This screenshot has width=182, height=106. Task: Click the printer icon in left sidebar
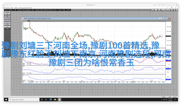pyautogui.click(x=7, y=14)
